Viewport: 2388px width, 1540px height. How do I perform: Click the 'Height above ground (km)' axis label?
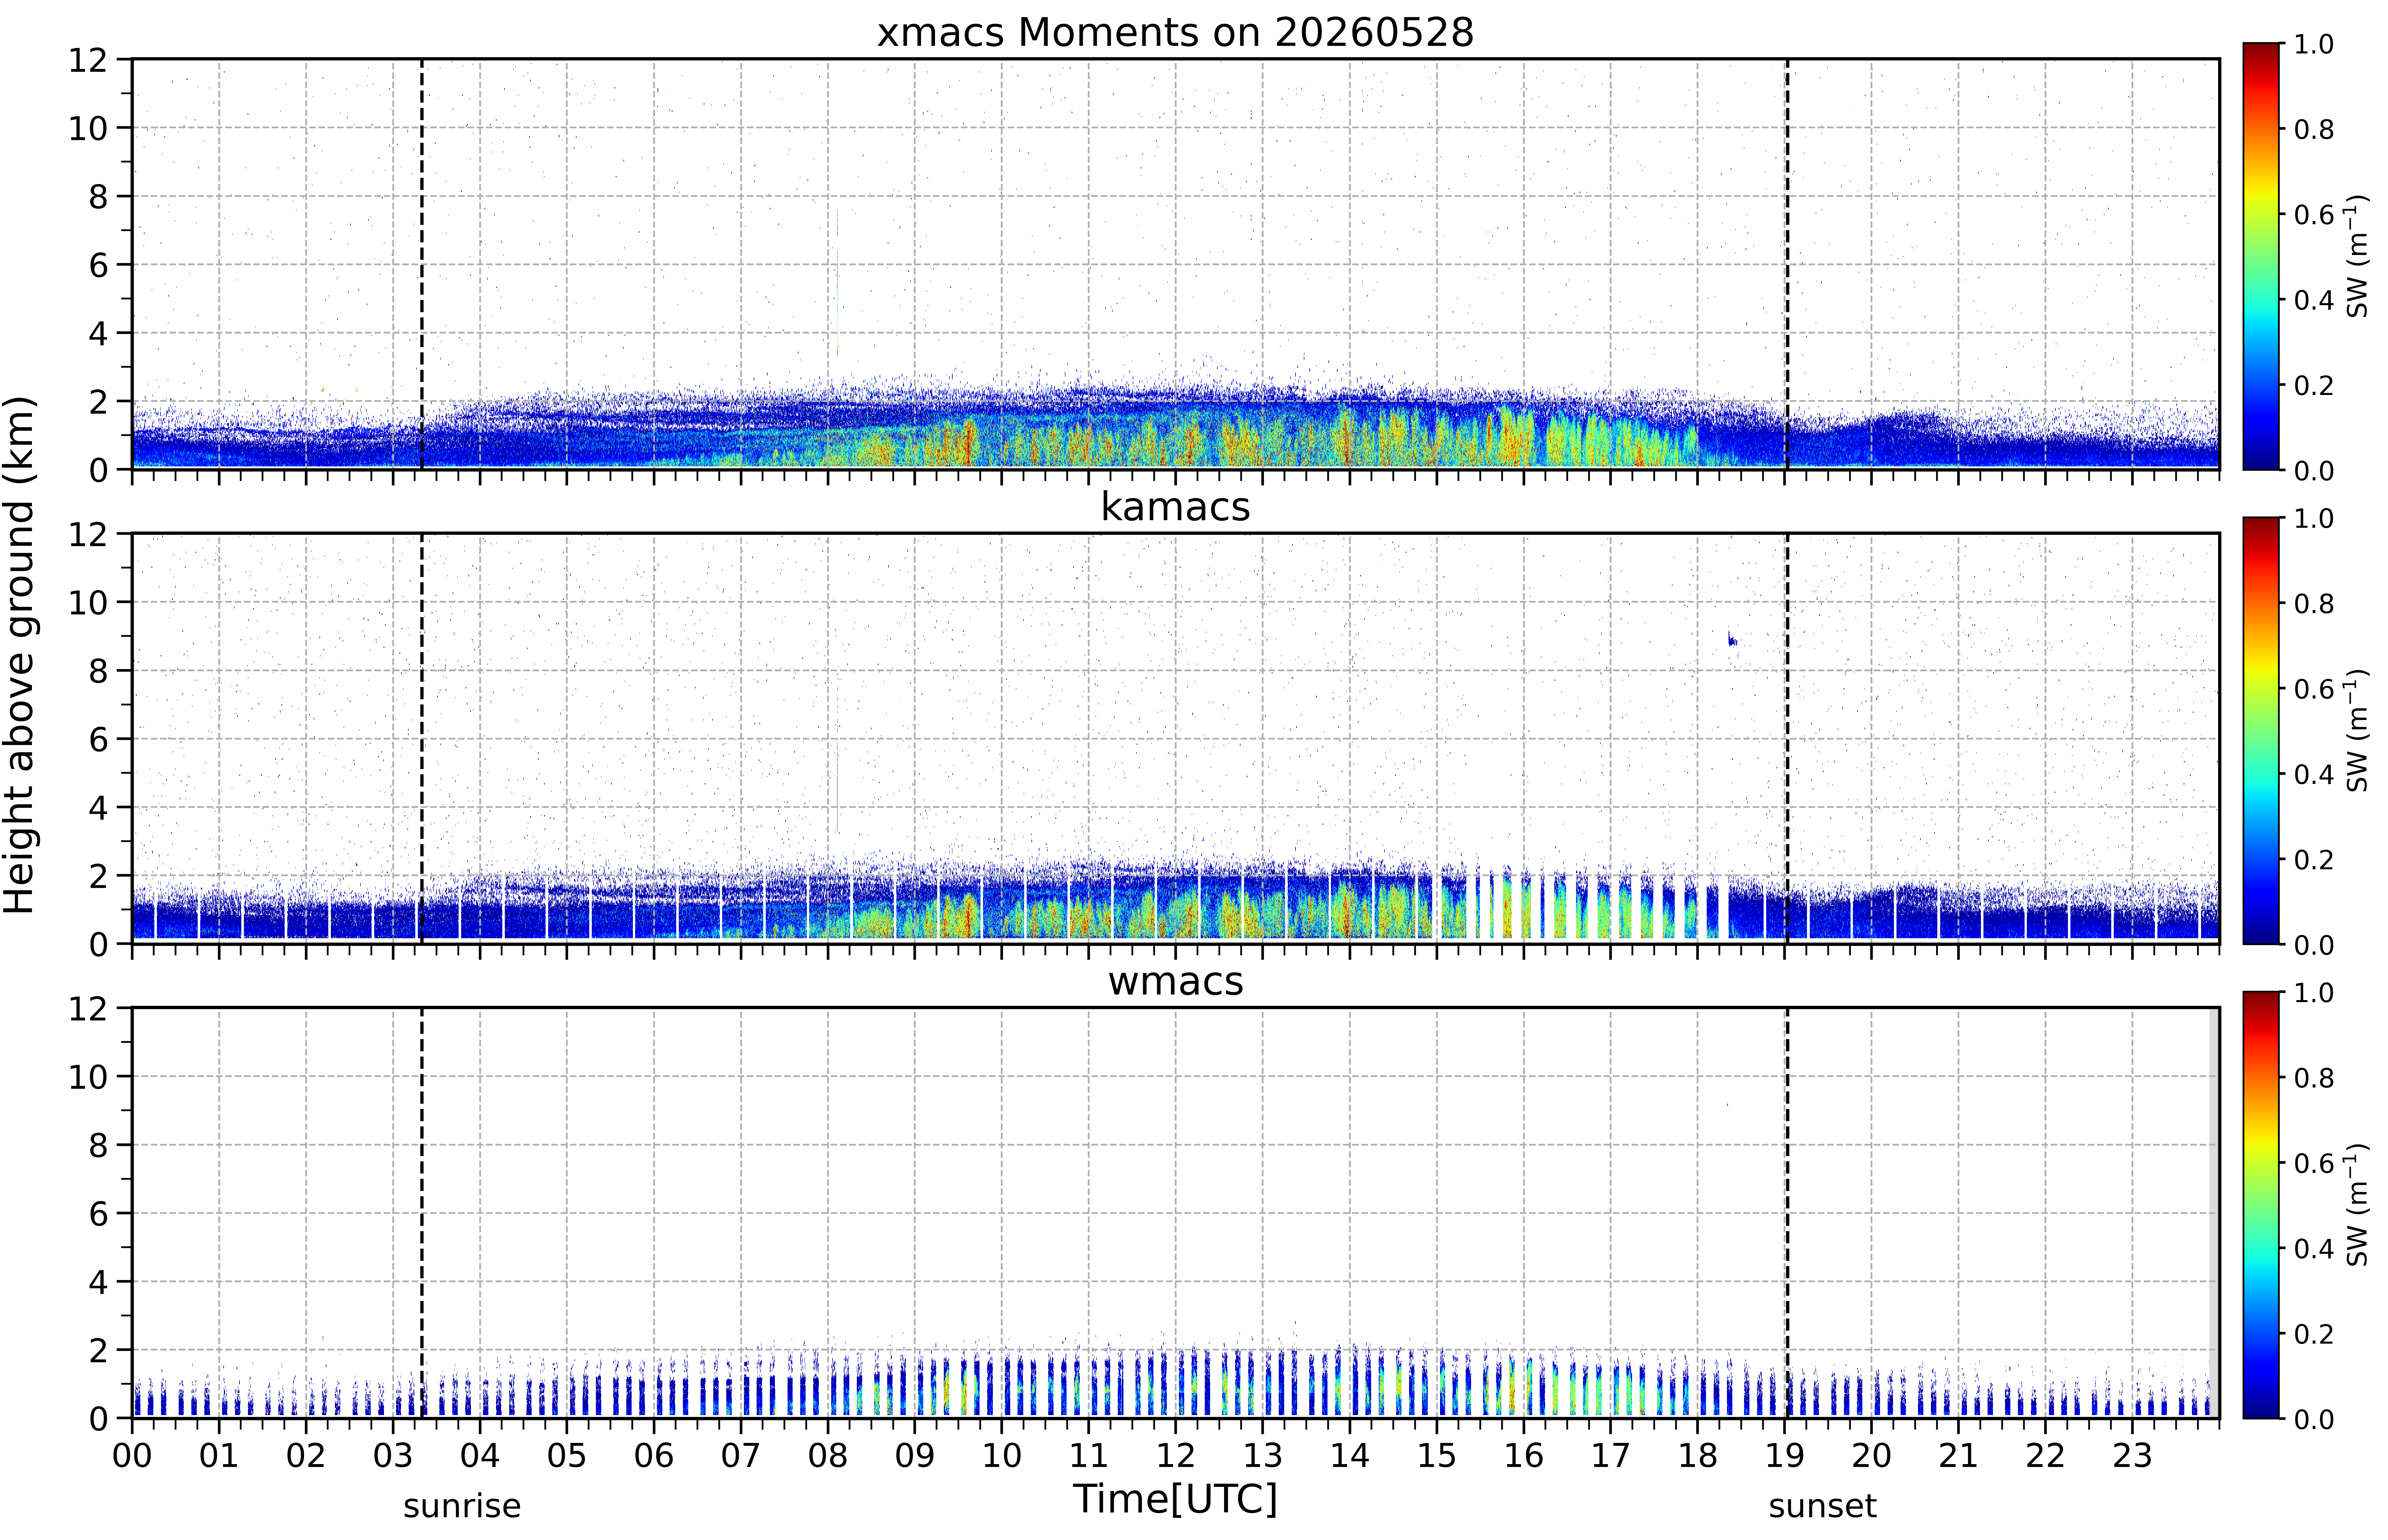[x=20, y=655]
